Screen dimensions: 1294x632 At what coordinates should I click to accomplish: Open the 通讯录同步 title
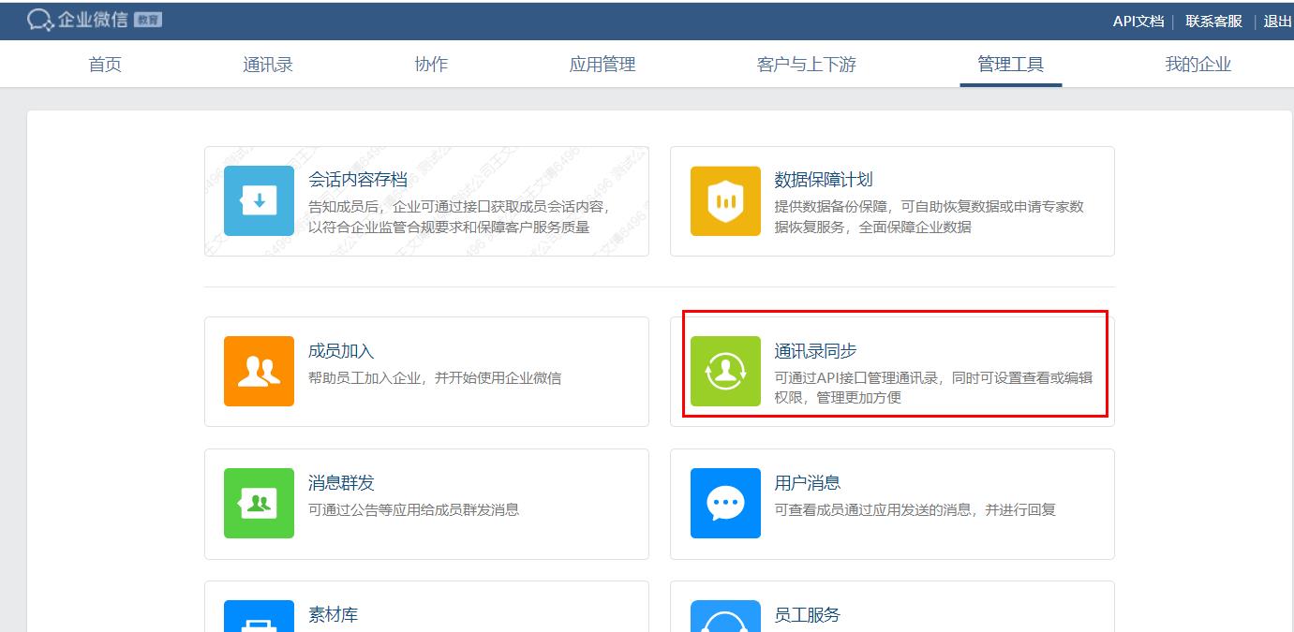pyautogui.click(x=815, y=351)
